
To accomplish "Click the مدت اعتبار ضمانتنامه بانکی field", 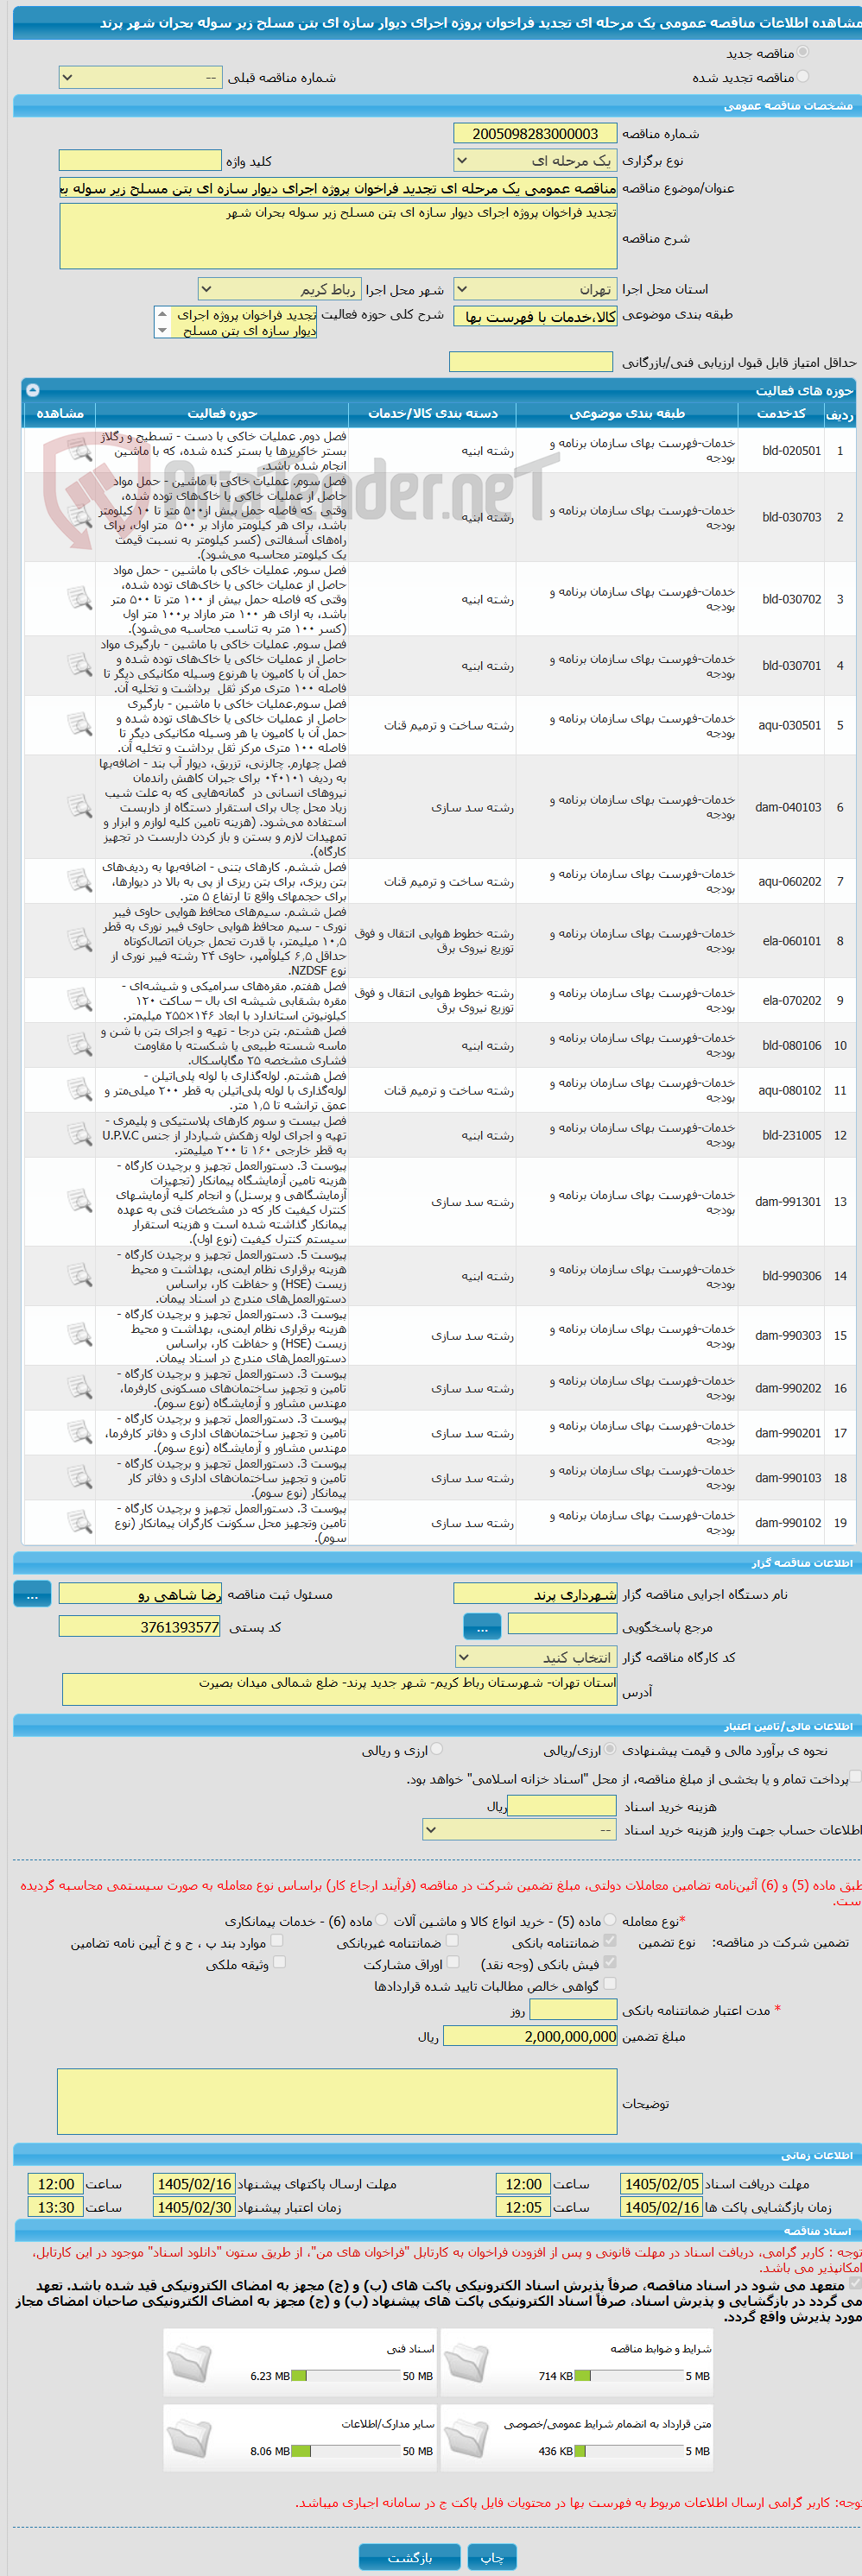I will pyautogui.click(x=573, y=2010).
